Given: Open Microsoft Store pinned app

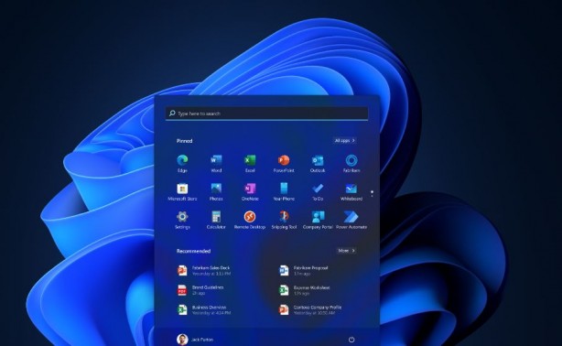Looking at the screenshot, I should click(182, 192).
